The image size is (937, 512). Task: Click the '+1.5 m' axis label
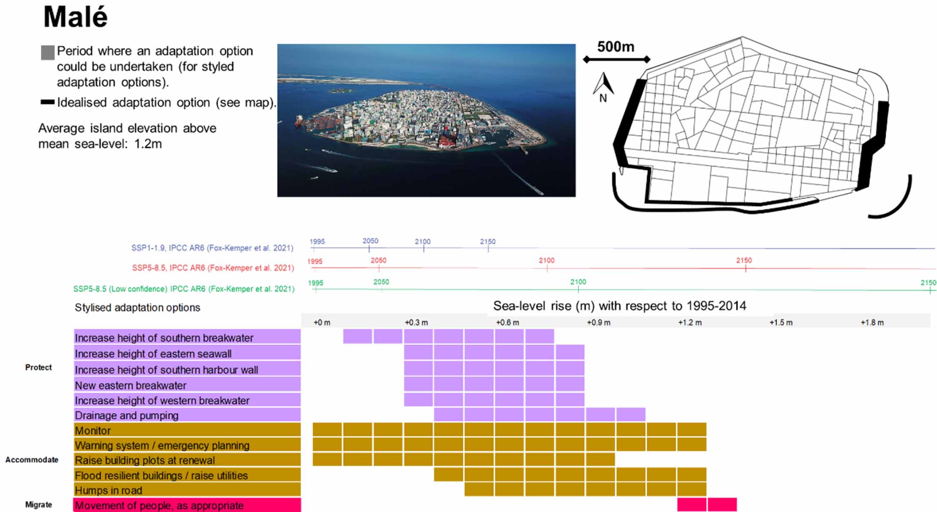781,323
